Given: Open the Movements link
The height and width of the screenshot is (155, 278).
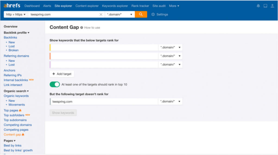Looking at the screenshot, I should (17, 105).
